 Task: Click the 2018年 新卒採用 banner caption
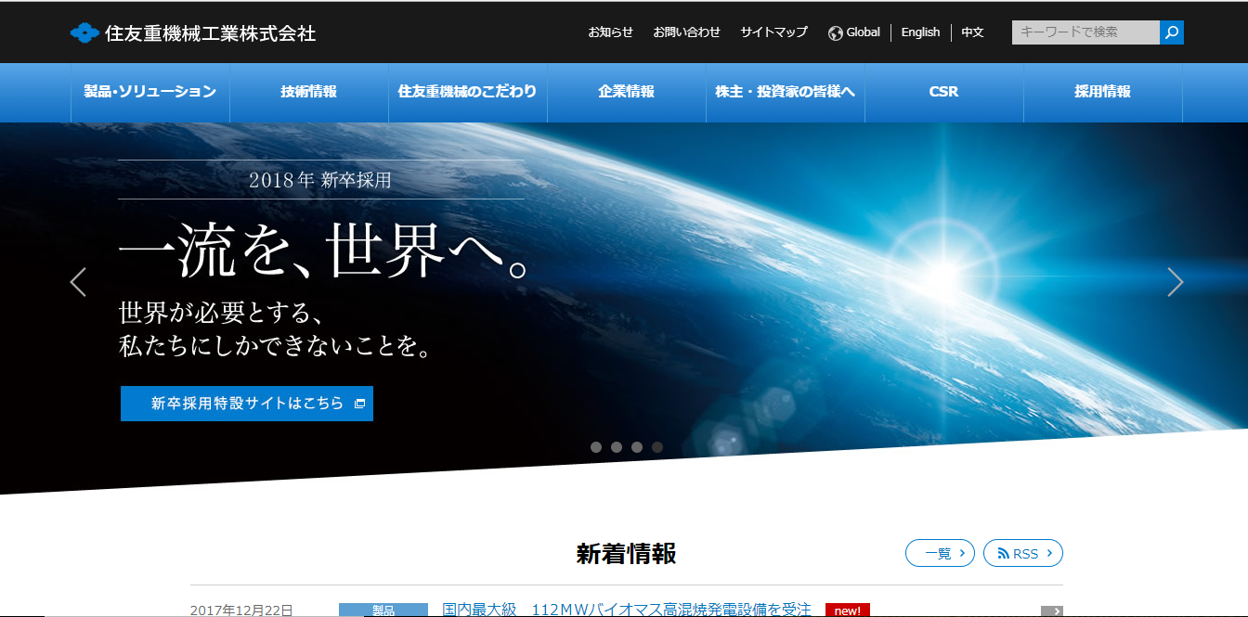320,180
